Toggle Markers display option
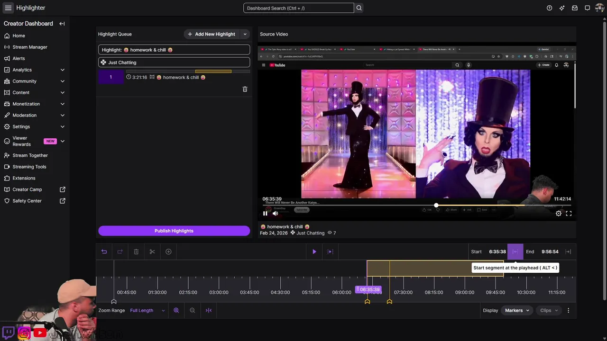The image size is (607, 341). pos(517,310)
